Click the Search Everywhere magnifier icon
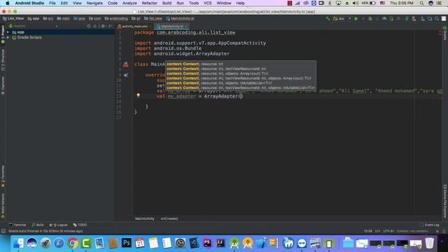 click(x=437, y=19)
